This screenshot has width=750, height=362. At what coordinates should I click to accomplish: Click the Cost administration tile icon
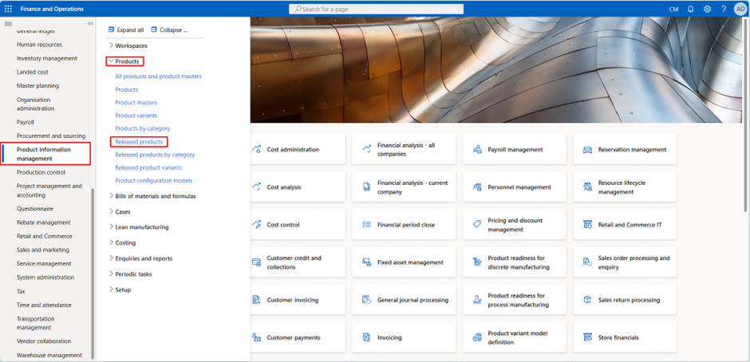pos(256,149)
